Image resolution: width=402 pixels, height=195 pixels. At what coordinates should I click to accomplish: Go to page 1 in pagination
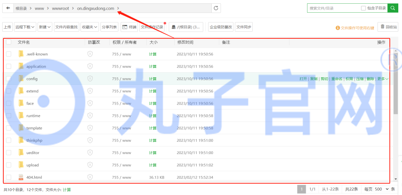[302, 189]
